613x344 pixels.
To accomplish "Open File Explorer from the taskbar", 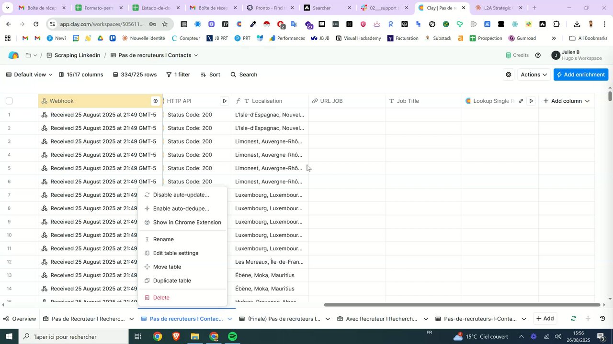I will [195, 337].
